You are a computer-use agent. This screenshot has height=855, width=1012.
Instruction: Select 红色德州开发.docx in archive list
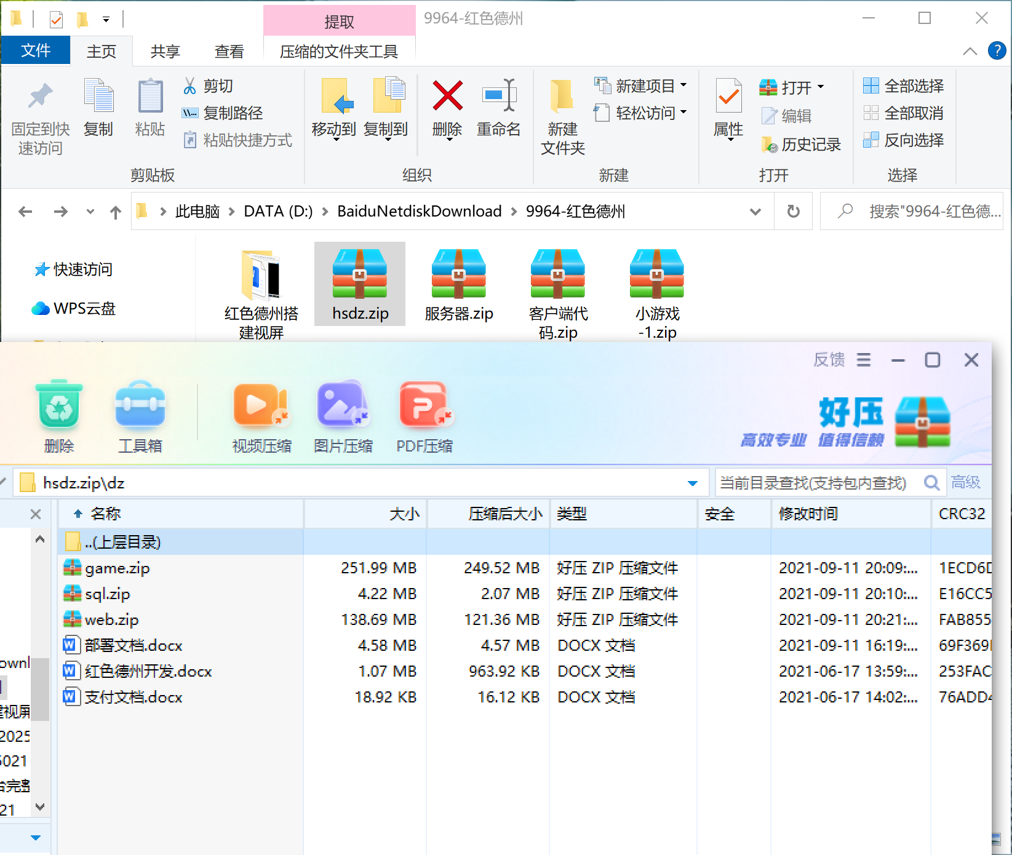(524, 671)
